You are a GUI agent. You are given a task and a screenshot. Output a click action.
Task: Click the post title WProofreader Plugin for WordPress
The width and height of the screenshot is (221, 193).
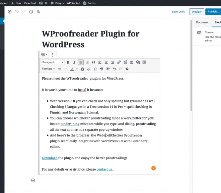click(91, 39)
